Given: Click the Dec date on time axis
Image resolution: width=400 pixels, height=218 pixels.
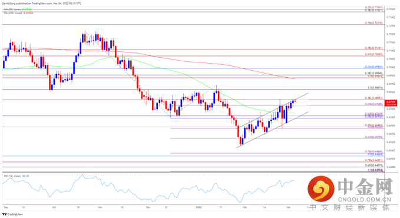Looking at the screenshot, I should (148, 207).
